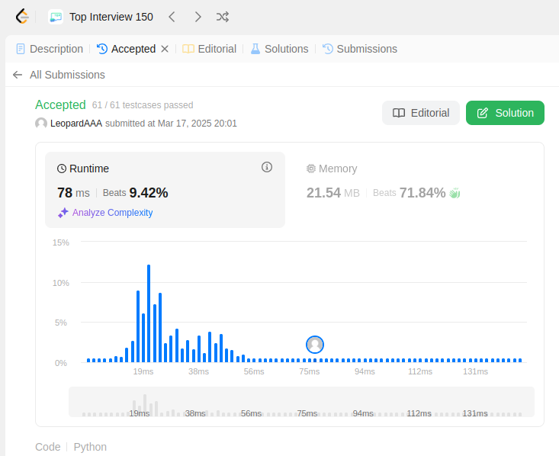
Task: Go back to All Submissions
Action: pos(67,75)
